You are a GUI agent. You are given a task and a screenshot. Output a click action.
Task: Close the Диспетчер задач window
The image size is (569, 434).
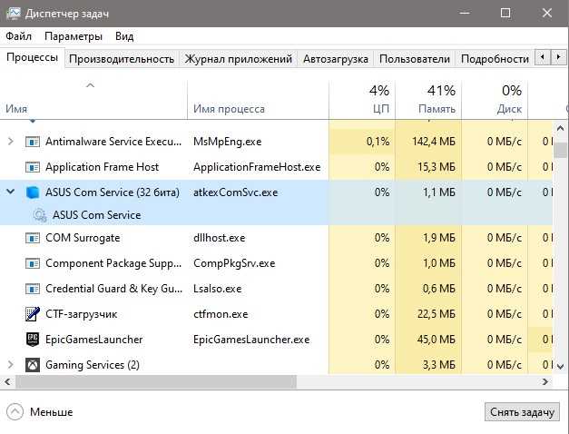coord(547,14)
